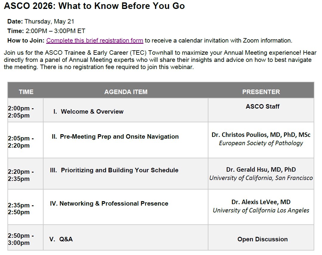
Task: Click Dr. Alexis LeVee presenter name
Action: click(x=261, y=202)
